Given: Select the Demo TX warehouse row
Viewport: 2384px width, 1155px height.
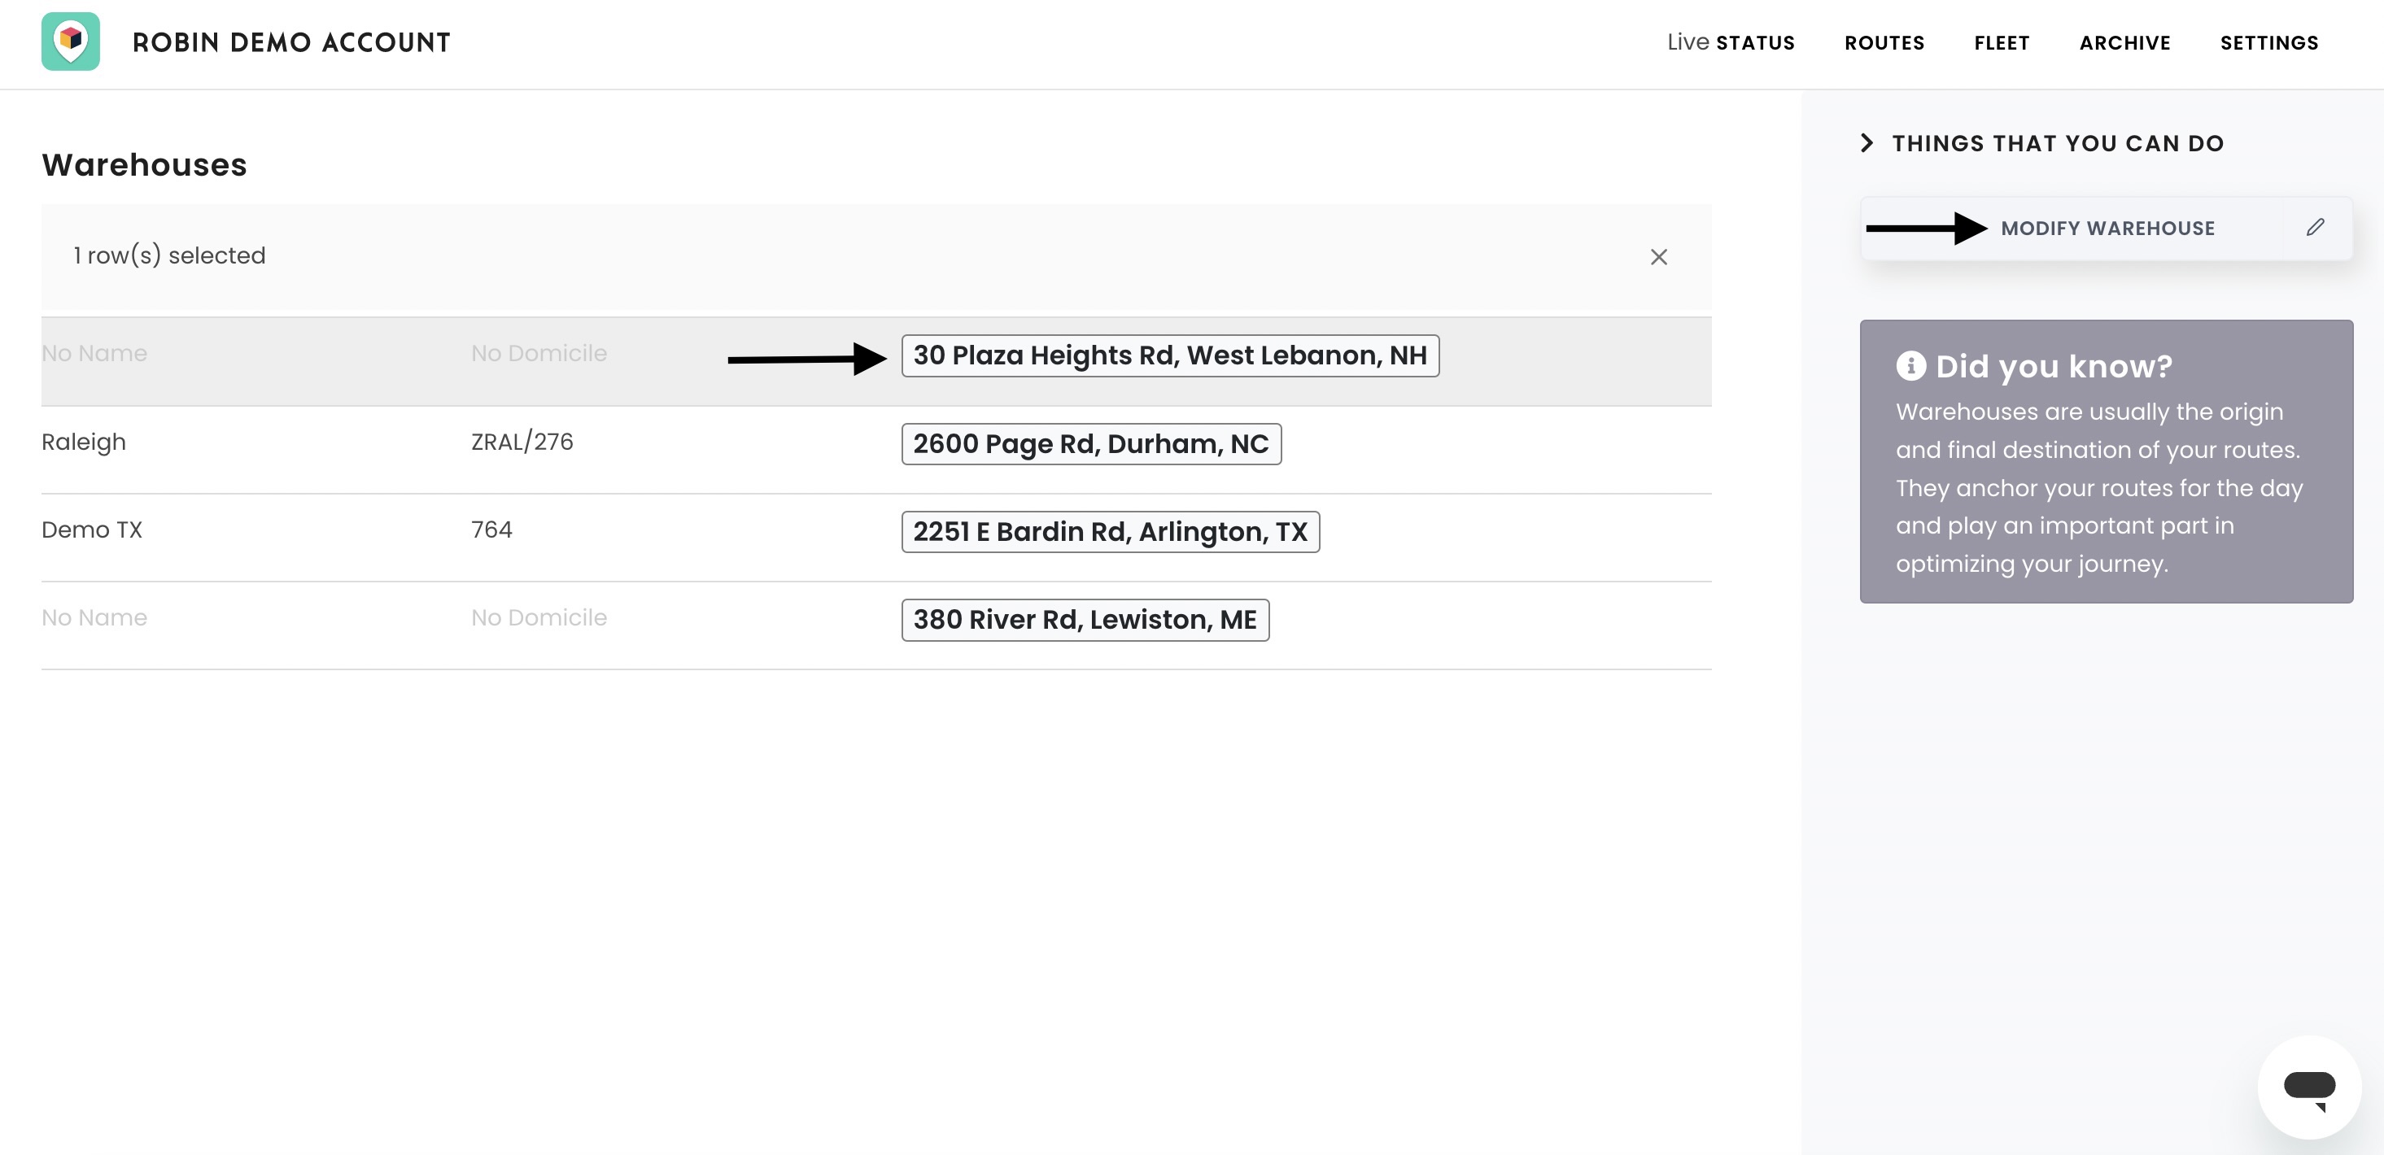Looking at the screenshot, I should coord(875,538).
